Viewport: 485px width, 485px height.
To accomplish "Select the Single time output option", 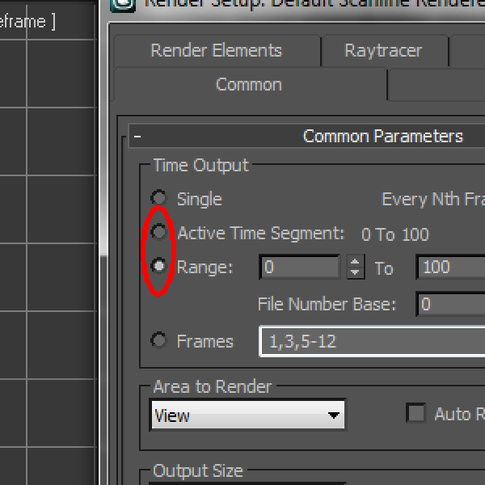I will 159,199.
